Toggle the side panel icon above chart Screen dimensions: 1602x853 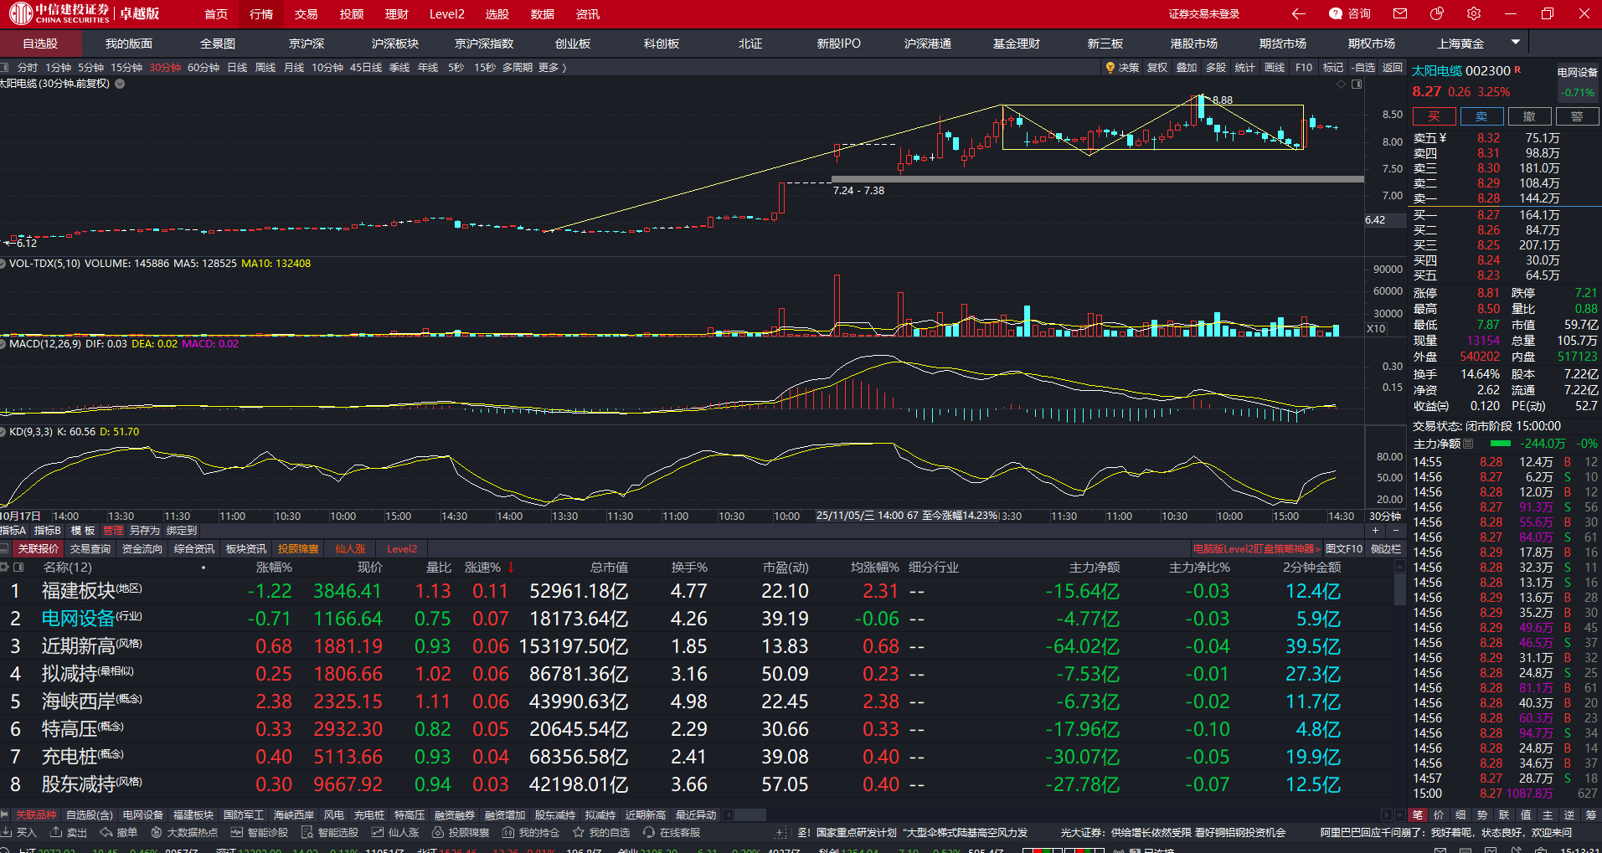pyautogui.click(x=1357, y=84)
